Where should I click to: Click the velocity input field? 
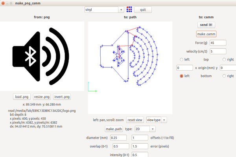(218, 51)
